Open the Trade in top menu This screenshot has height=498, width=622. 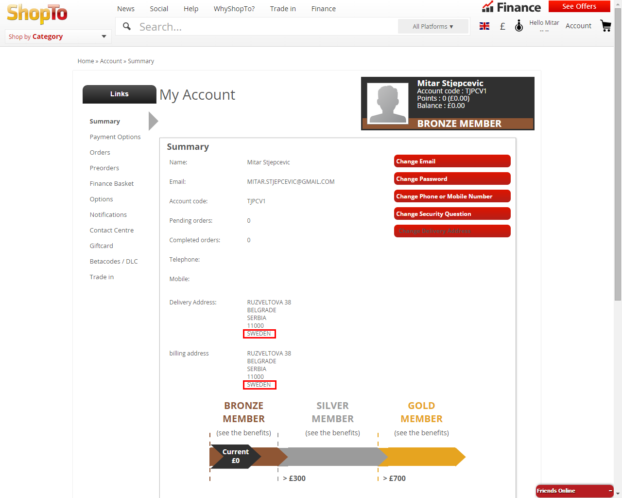click(x=283, y=9)
